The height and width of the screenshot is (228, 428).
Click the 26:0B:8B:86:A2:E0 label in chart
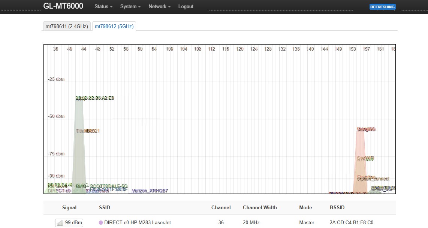tap(95, 98)
